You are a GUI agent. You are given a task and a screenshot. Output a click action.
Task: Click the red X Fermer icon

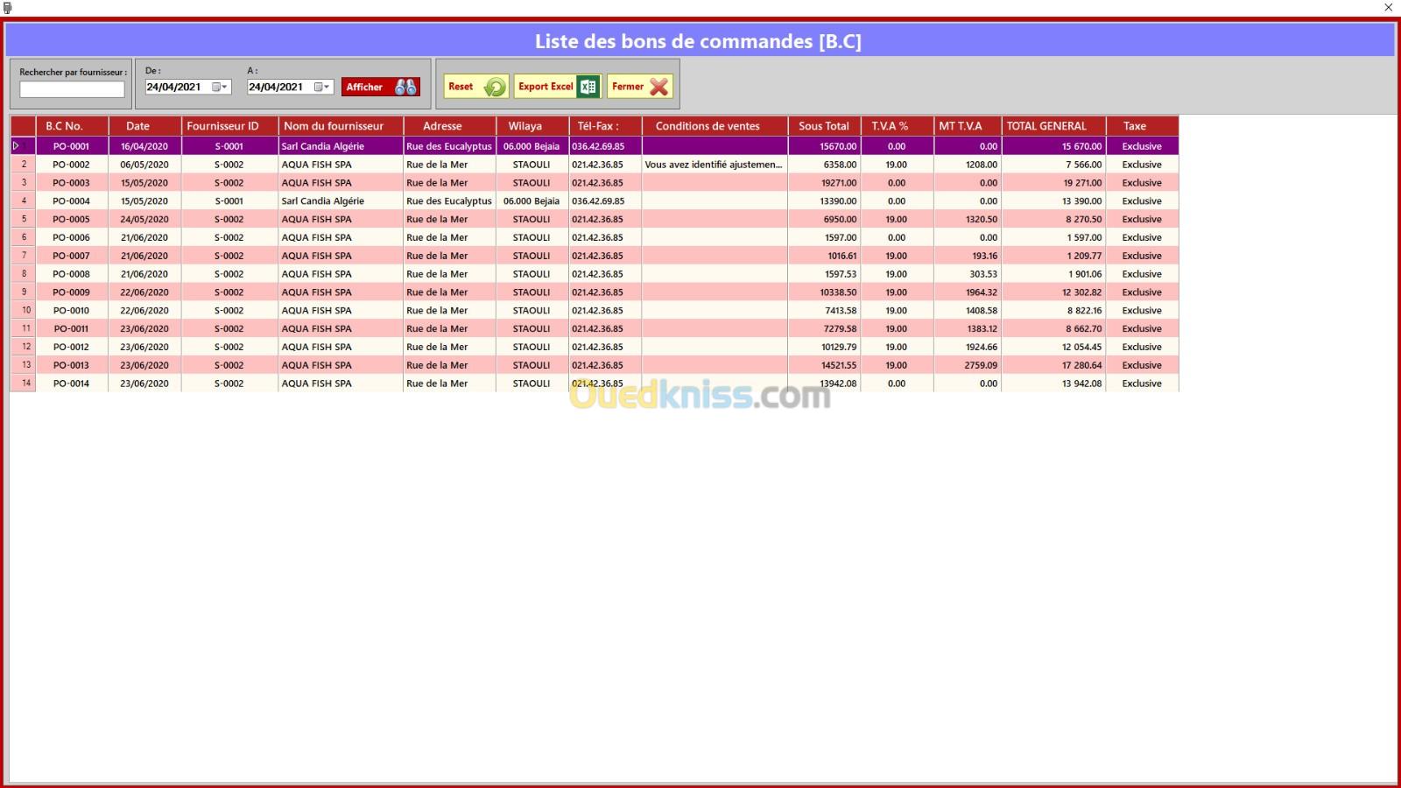pyautogui.click(x=659, y=87)
